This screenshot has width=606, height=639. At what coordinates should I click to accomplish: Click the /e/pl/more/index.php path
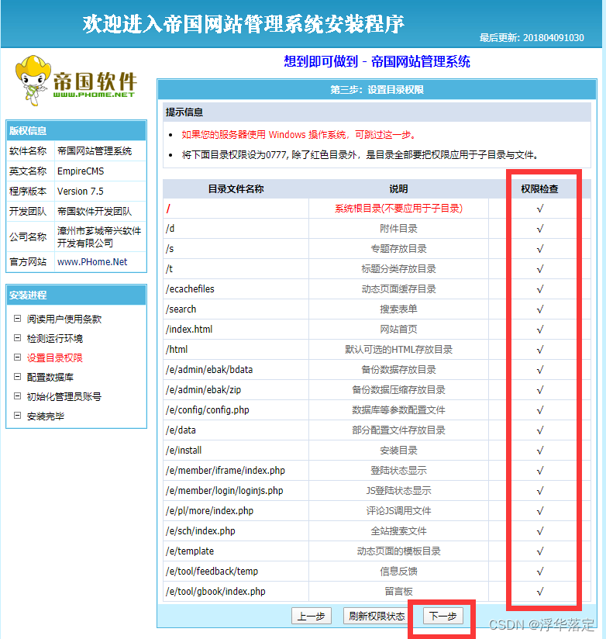pyautogui.click(x=209, y=511)
